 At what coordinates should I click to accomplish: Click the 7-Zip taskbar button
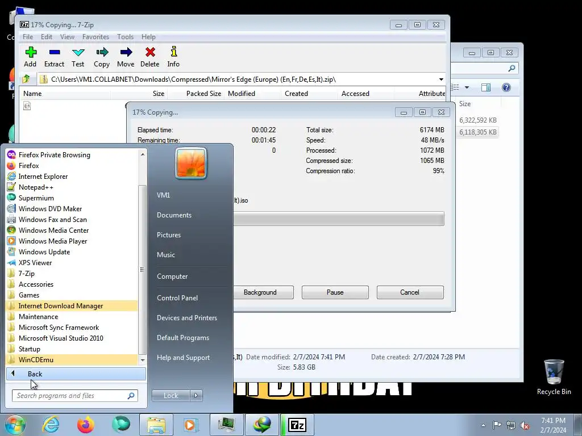coord(297,425)
